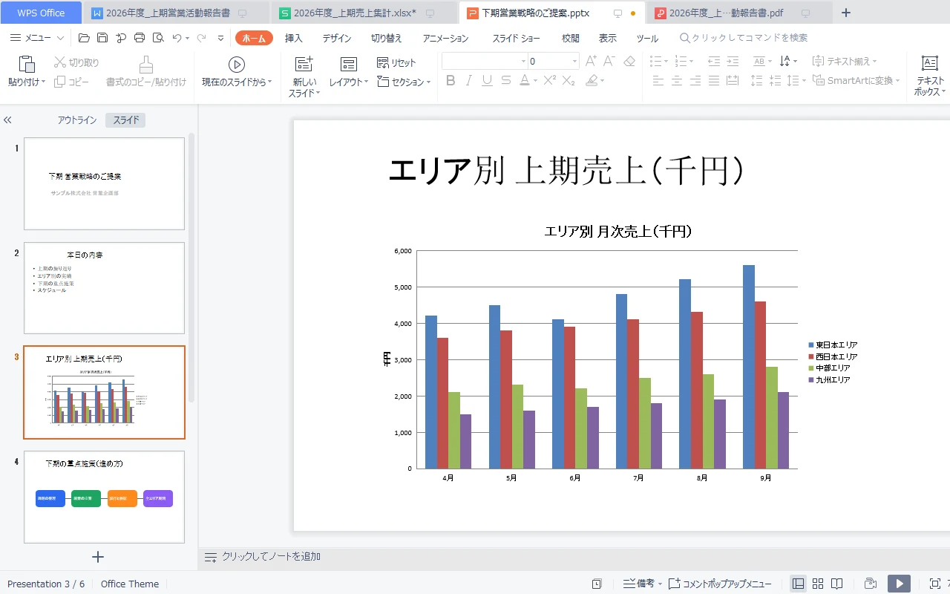Collapse the slide panel with the double chevron
Viewport: 950px width, 594px height.
point(7,120)
